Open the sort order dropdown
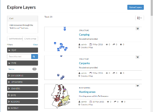Screen dimensions: 153x112 click(139, 18)
